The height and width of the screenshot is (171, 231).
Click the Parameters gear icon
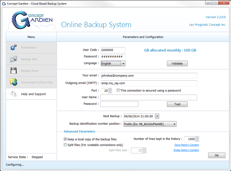(x=14, y=48)
